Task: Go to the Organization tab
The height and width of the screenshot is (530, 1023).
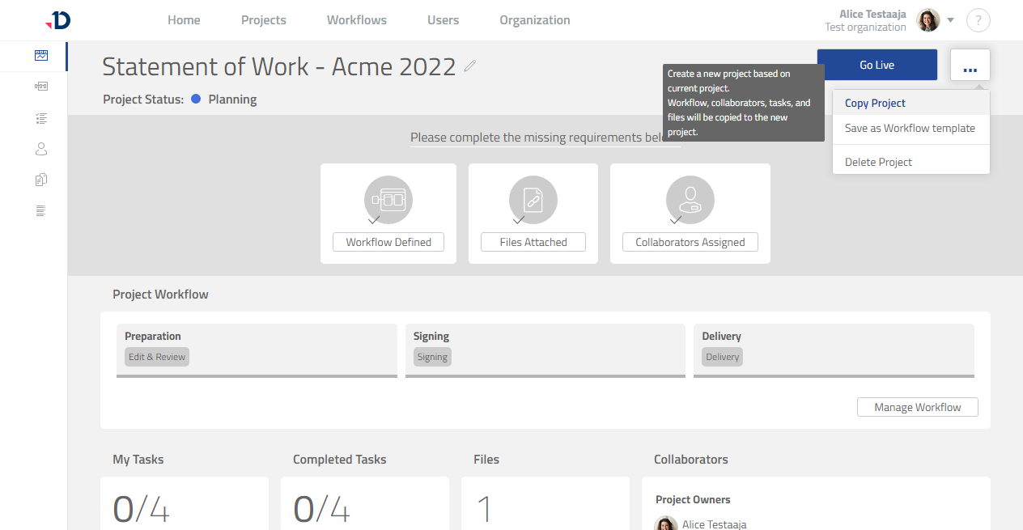Action: coord(534,20)
